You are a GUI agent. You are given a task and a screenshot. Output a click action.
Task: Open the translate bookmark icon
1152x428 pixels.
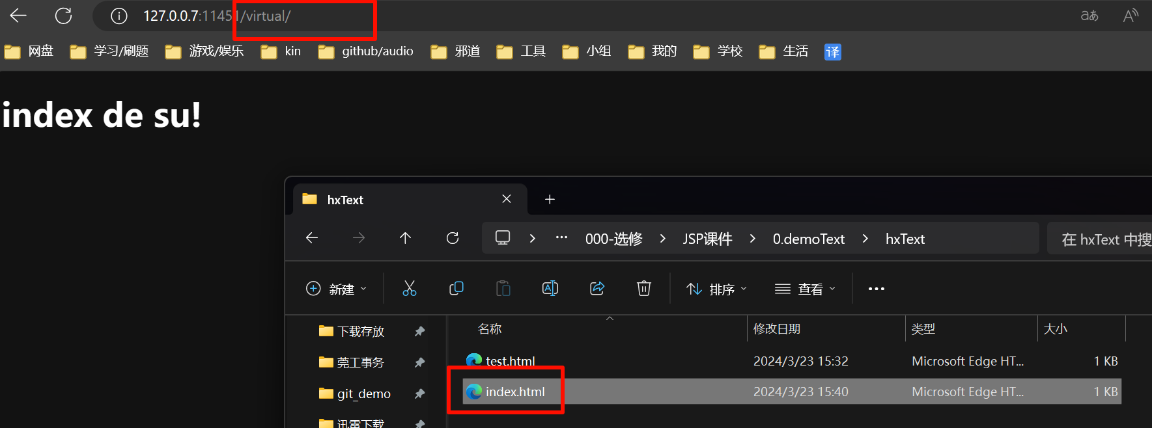tap(832, 51)
